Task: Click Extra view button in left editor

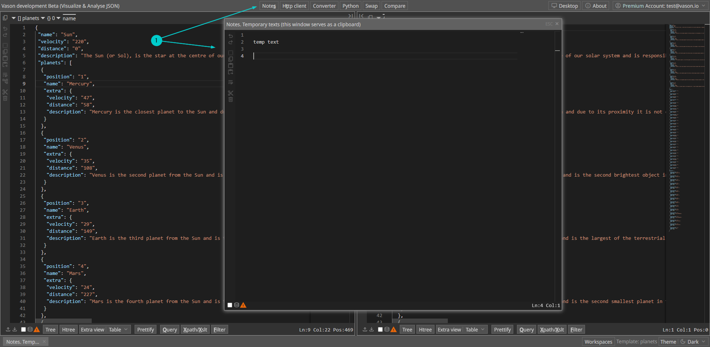Action: pyautogui.click(x=92, y=330)
